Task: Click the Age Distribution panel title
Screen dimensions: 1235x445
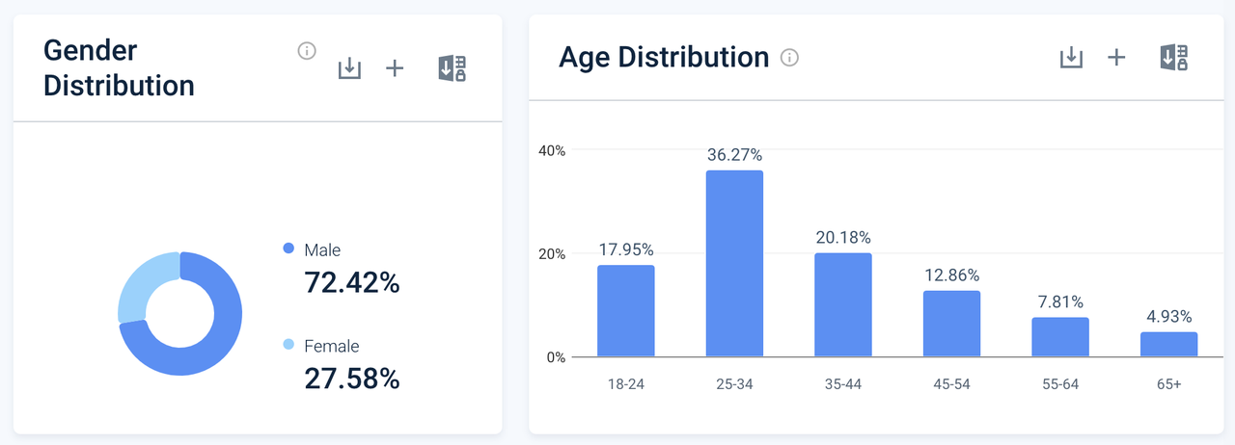Action: pyautogui.click(x=664, y=58)
